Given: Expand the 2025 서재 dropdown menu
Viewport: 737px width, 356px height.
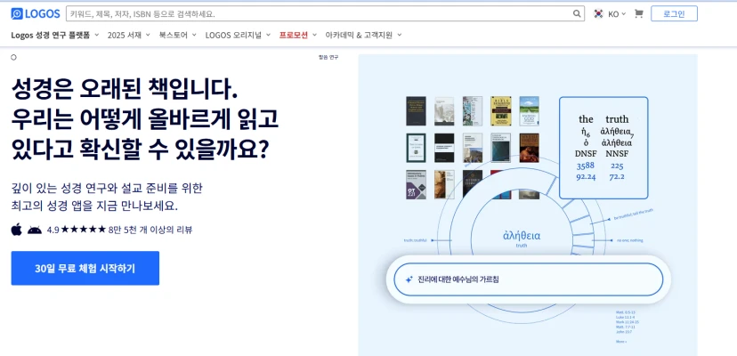Looking at the screenshot, I should (128, 35).
